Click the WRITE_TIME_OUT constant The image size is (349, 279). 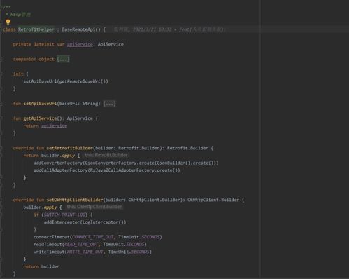[x=85, y=252]
